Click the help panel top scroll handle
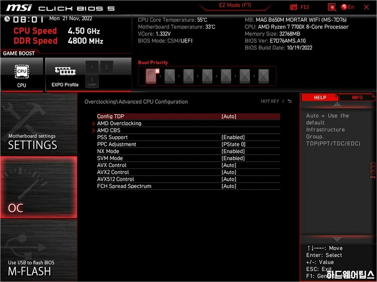This screenshot has height=282, width=377. [x=337, y=104]
